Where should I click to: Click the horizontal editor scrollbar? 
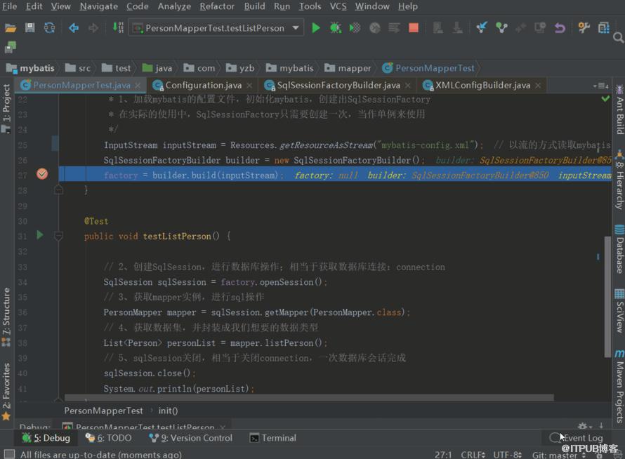point(309,398)
